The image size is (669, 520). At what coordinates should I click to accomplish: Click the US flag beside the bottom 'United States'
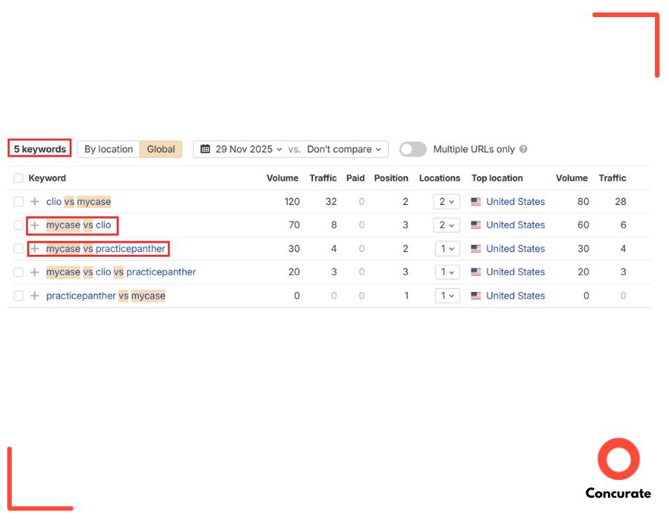(476, 296)
